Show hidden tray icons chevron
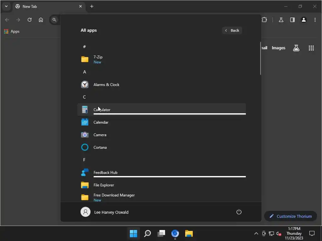The width and height of the screenshot is (322, 241). [256, 233]
